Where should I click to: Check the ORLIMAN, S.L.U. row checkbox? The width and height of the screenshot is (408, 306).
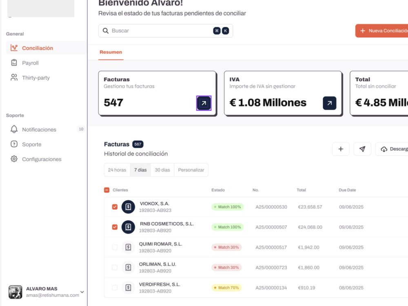coord(115,268)
